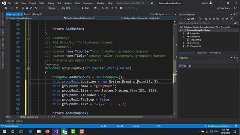Click the Save icon in the toolbar

click(x=27, y=8)
